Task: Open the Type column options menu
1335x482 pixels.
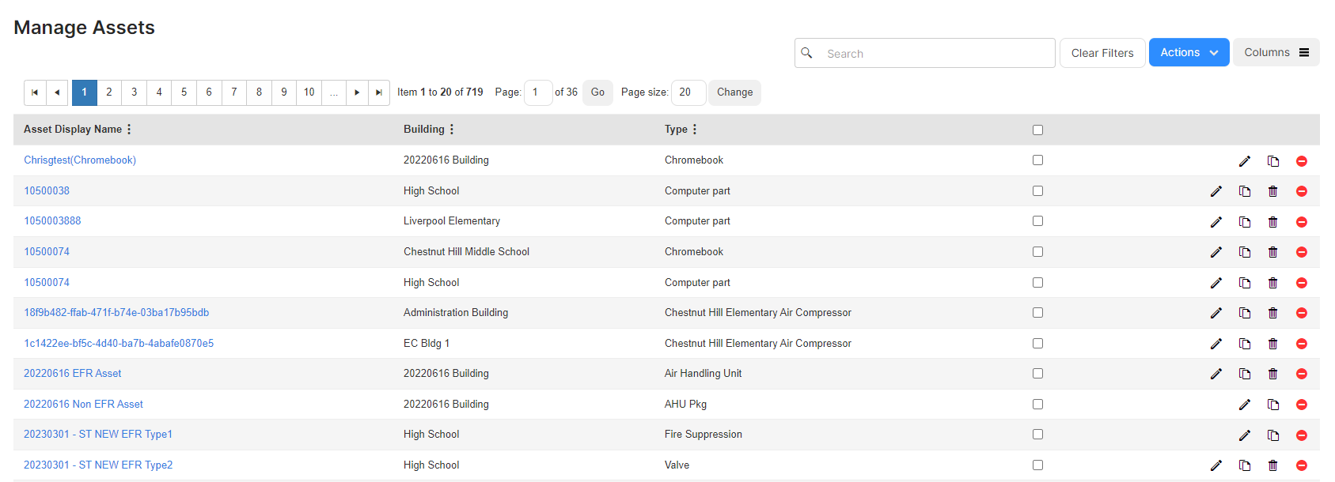Action: 695,130
